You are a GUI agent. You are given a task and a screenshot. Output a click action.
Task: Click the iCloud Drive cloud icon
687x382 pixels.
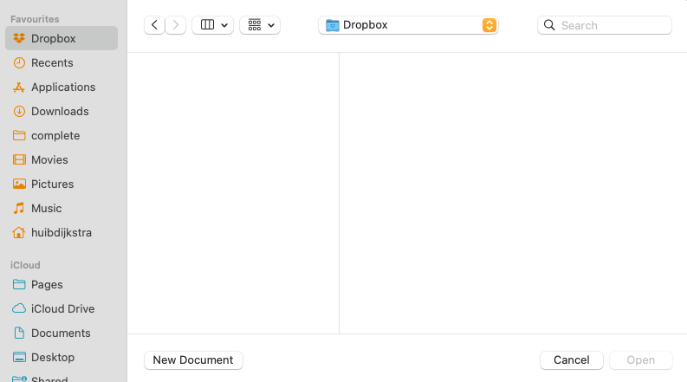click(x=19, y=308)
